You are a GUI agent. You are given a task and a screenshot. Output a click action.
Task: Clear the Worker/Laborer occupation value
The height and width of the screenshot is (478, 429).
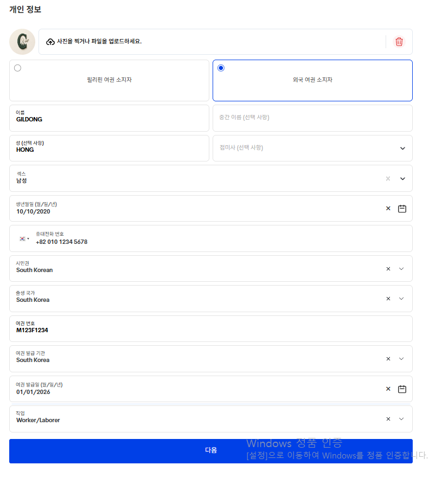click(x=388, y=419)
